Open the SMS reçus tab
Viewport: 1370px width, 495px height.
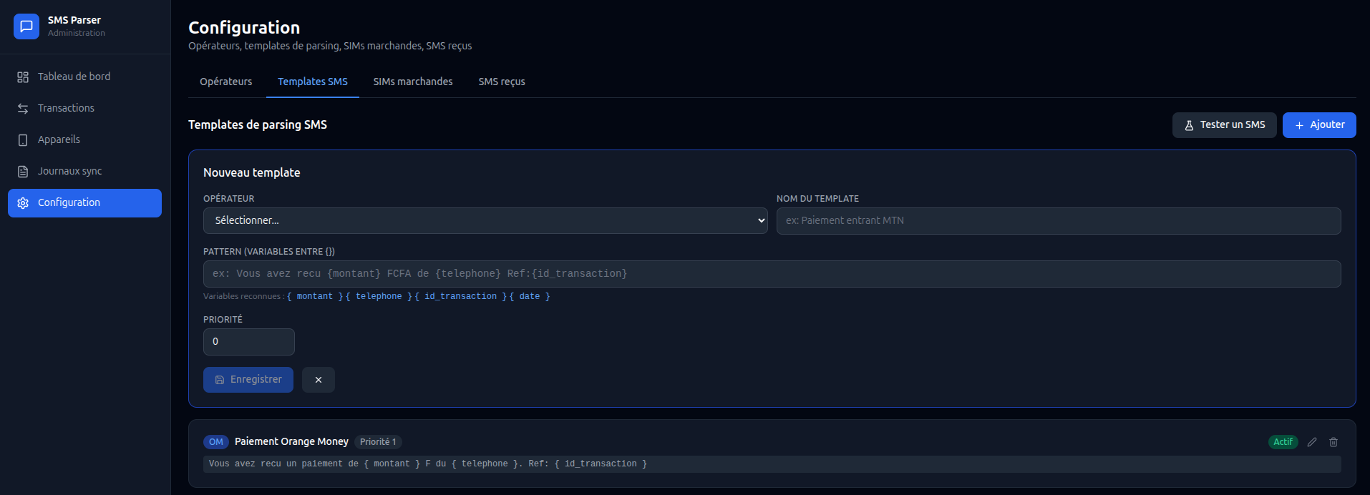(501, 82)
